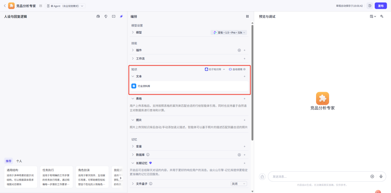Click the 发布 publish button
391x193 pixels.
(381, 6)
